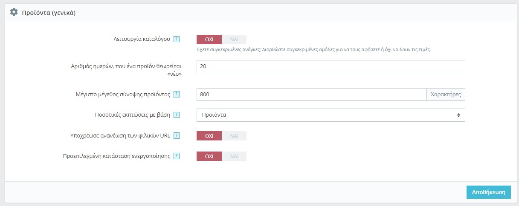Select ΟΧΙ for friendly URL refresh option
This screenshot has height=206, width=519.
tap(209, 136)
